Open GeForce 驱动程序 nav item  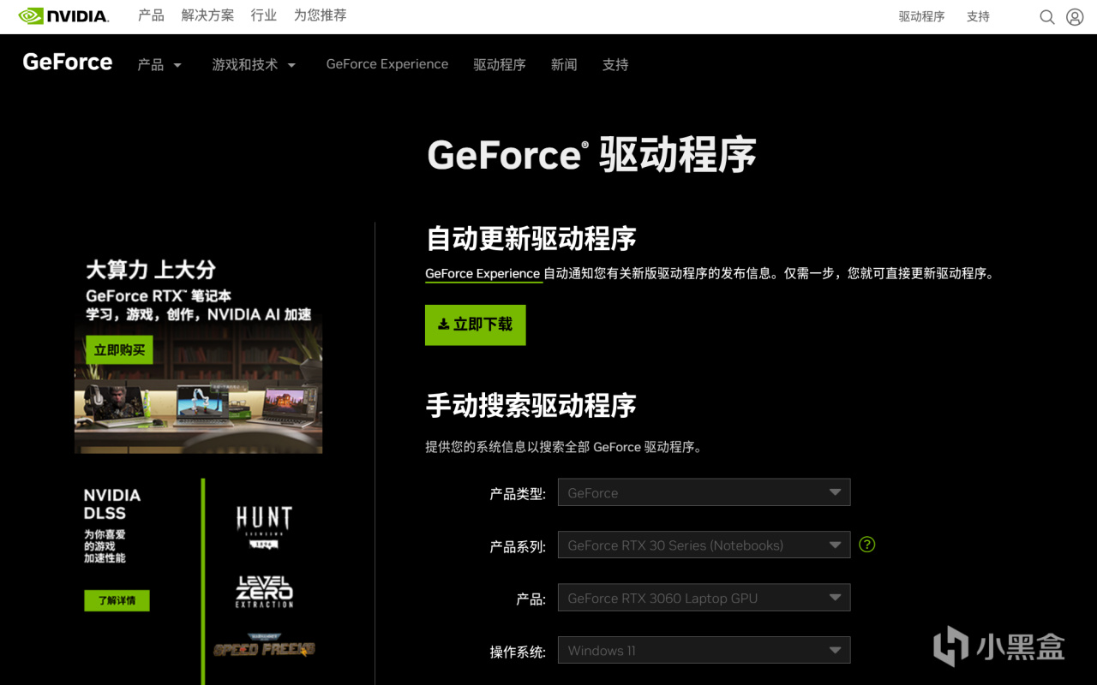500,64
